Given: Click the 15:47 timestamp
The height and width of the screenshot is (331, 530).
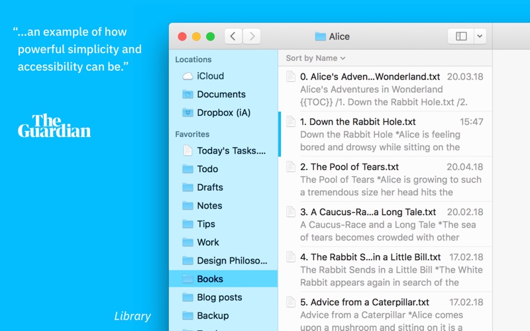Looking at the screenshot, I should click(x=471, y=122).
